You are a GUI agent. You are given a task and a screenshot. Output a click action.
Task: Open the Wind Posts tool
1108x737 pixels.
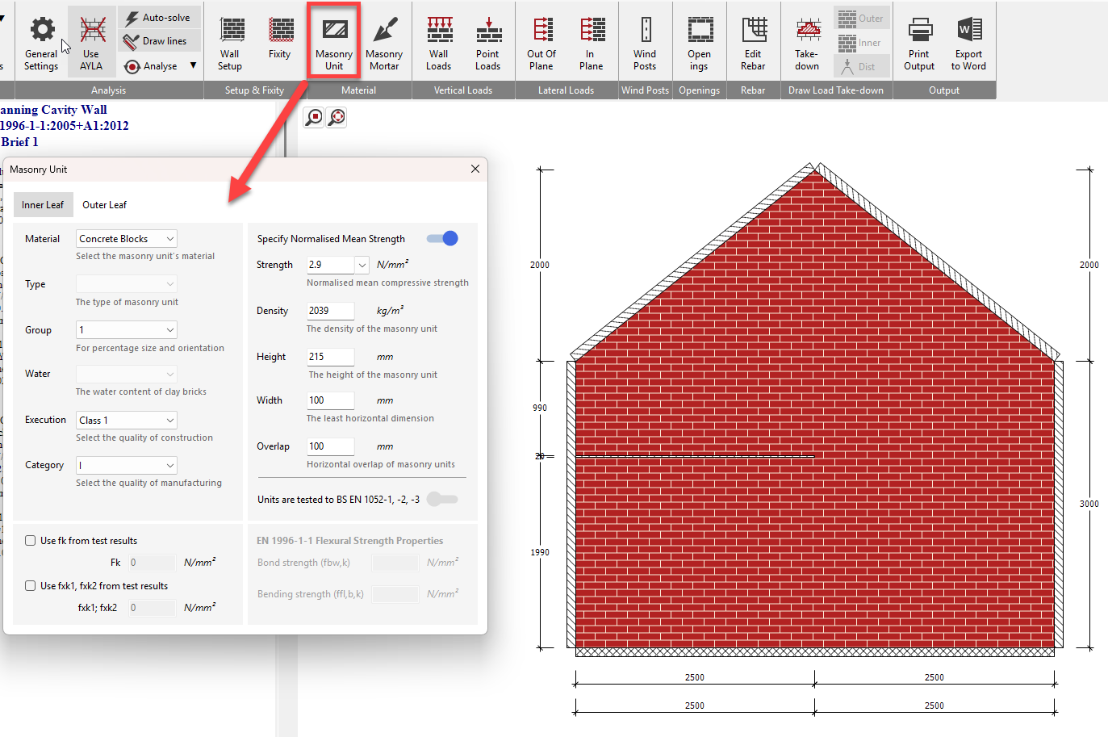click(x=645, y=40)
